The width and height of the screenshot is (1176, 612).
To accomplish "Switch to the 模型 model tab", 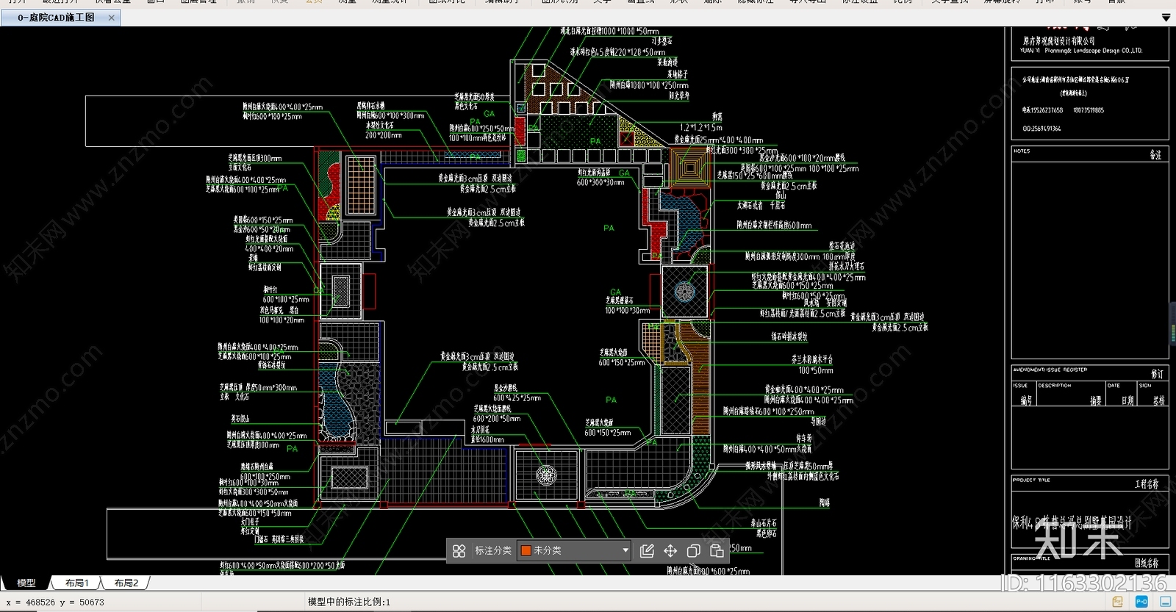I will pyautogui.click(x=26, y=583).
